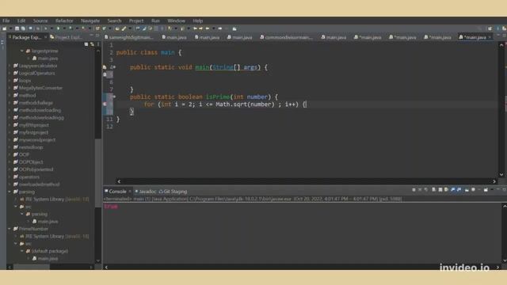Click the Clear Console icon
The width and height of the screenshot is (507, 285).
tap(433, 190)
